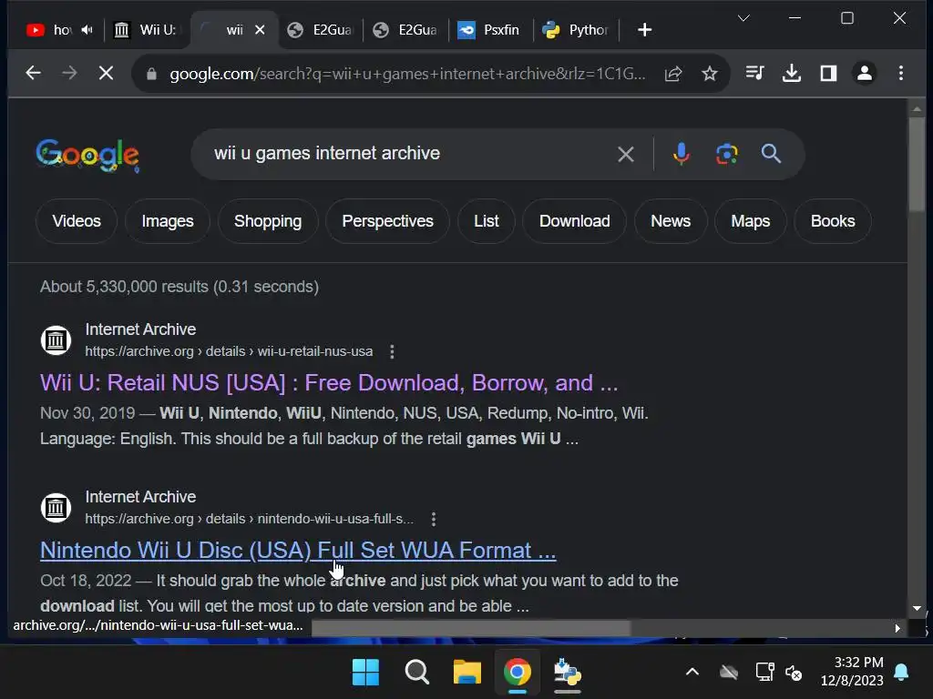The image size is (933, 699).
Task: Open the Chrome profile avatar menu
Action: [x=865, y=73]
